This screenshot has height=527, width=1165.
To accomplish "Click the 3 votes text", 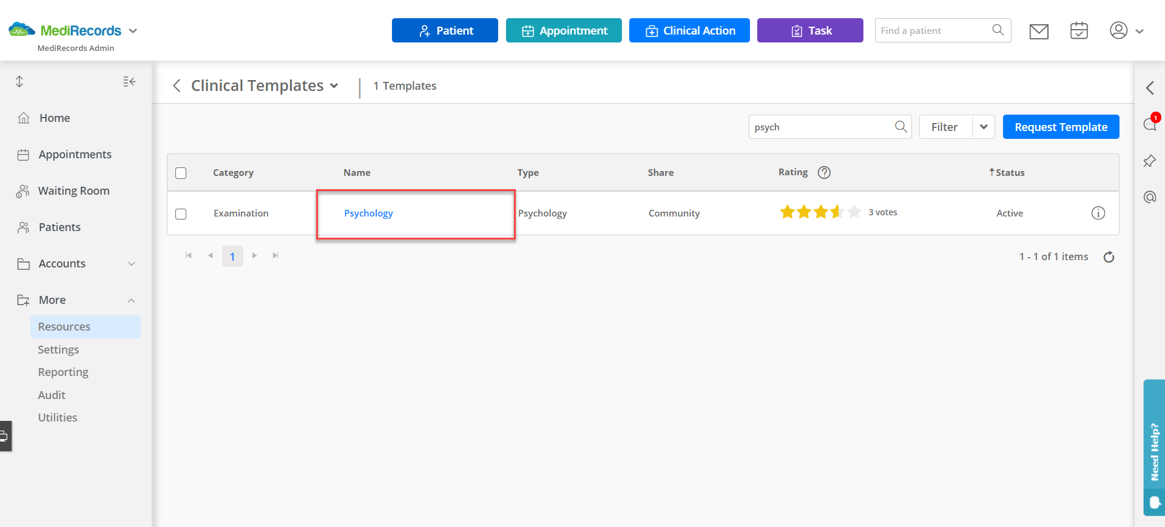I will pyautogui.click(x=883, y=212).
